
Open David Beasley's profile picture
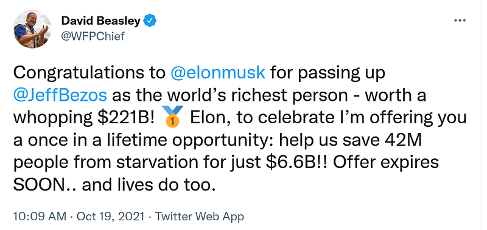32,29
